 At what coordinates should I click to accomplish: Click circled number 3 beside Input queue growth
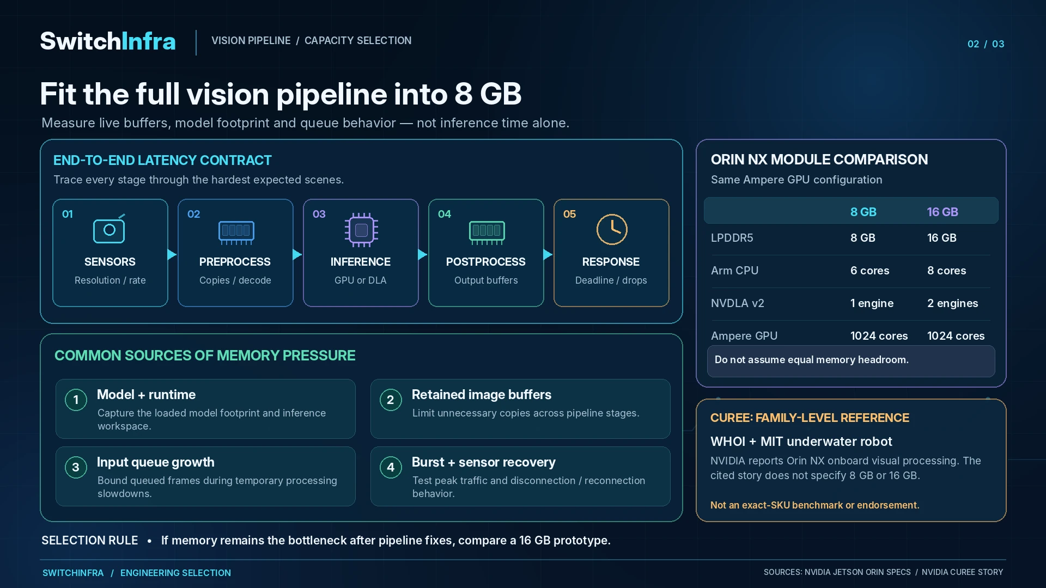tap(76, 468)
